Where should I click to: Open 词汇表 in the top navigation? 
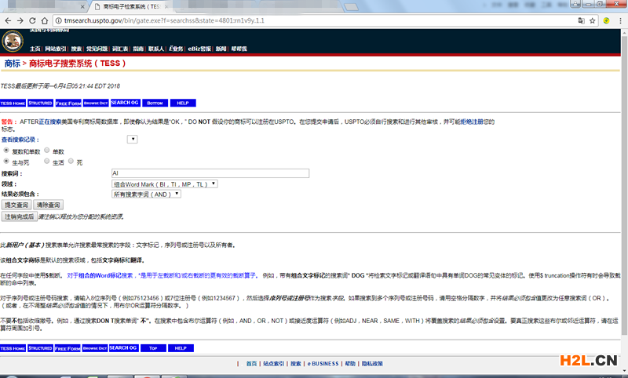point(120,49)
